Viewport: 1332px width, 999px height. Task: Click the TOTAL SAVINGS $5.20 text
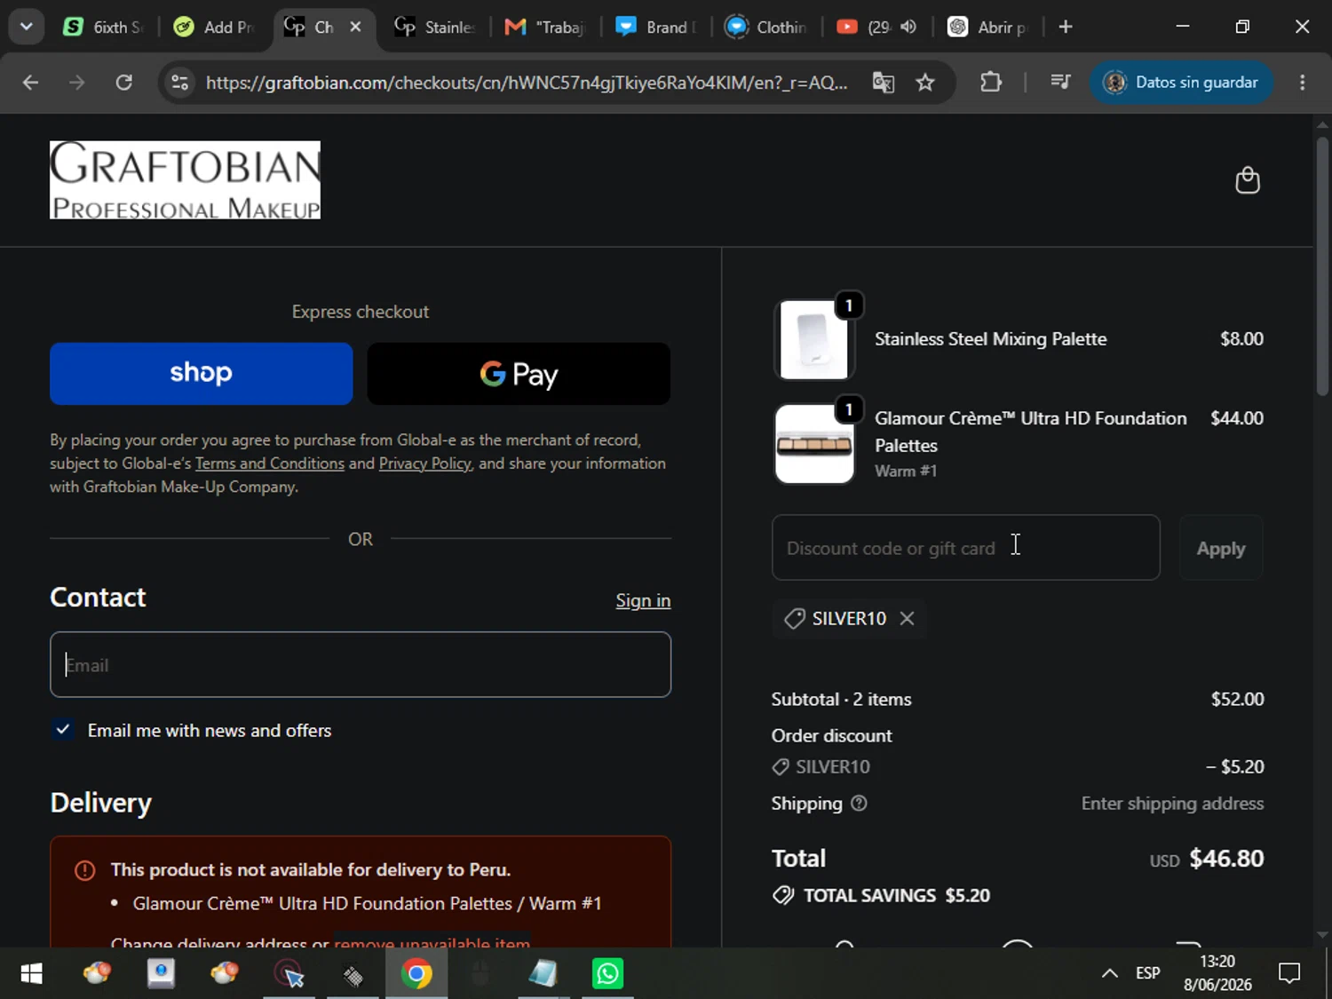pos(896,895)
